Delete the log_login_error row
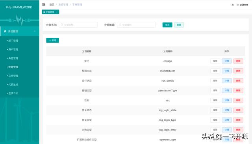The width and height of the screenshot is (252, 144). point(238,130)
